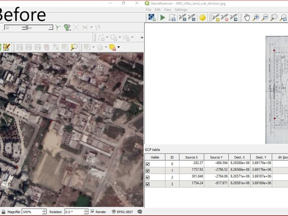Select the Add Point tool
288x216 pixels.
216,18
